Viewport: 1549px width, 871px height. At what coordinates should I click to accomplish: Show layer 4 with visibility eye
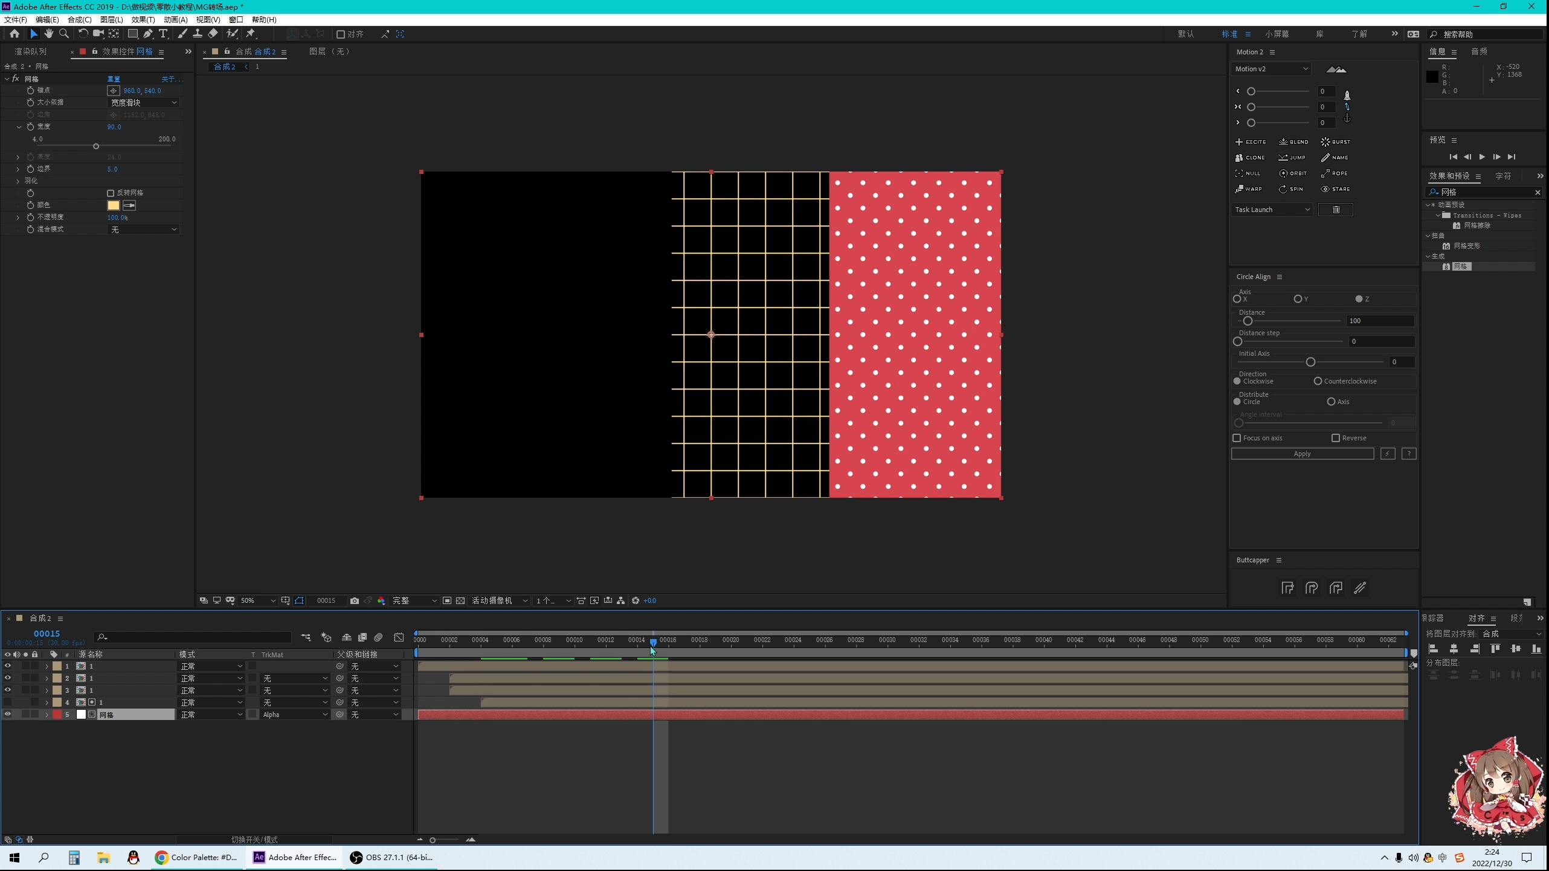[x=7, y=702]
